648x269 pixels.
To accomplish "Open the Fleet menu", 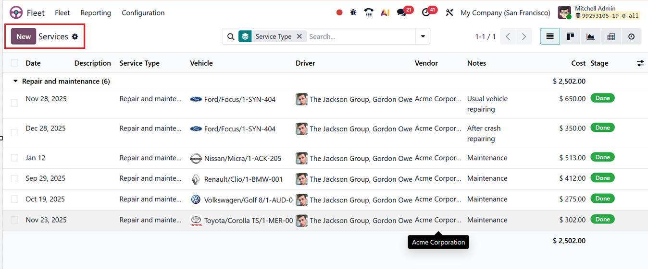I will coord(62,13).
